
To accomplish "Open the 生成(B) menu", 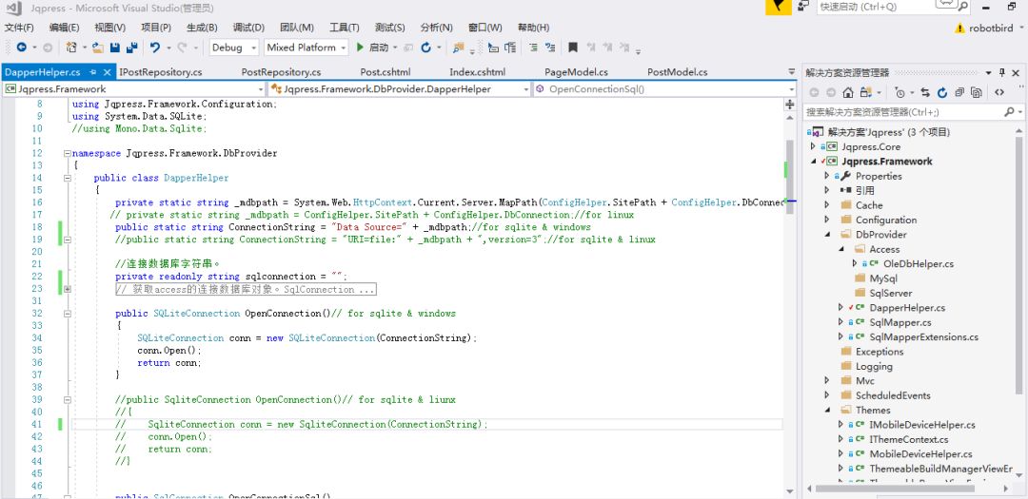I will (x=202, y=28).
